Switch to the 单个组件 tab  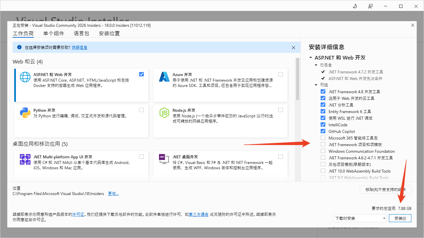point(54,33)
